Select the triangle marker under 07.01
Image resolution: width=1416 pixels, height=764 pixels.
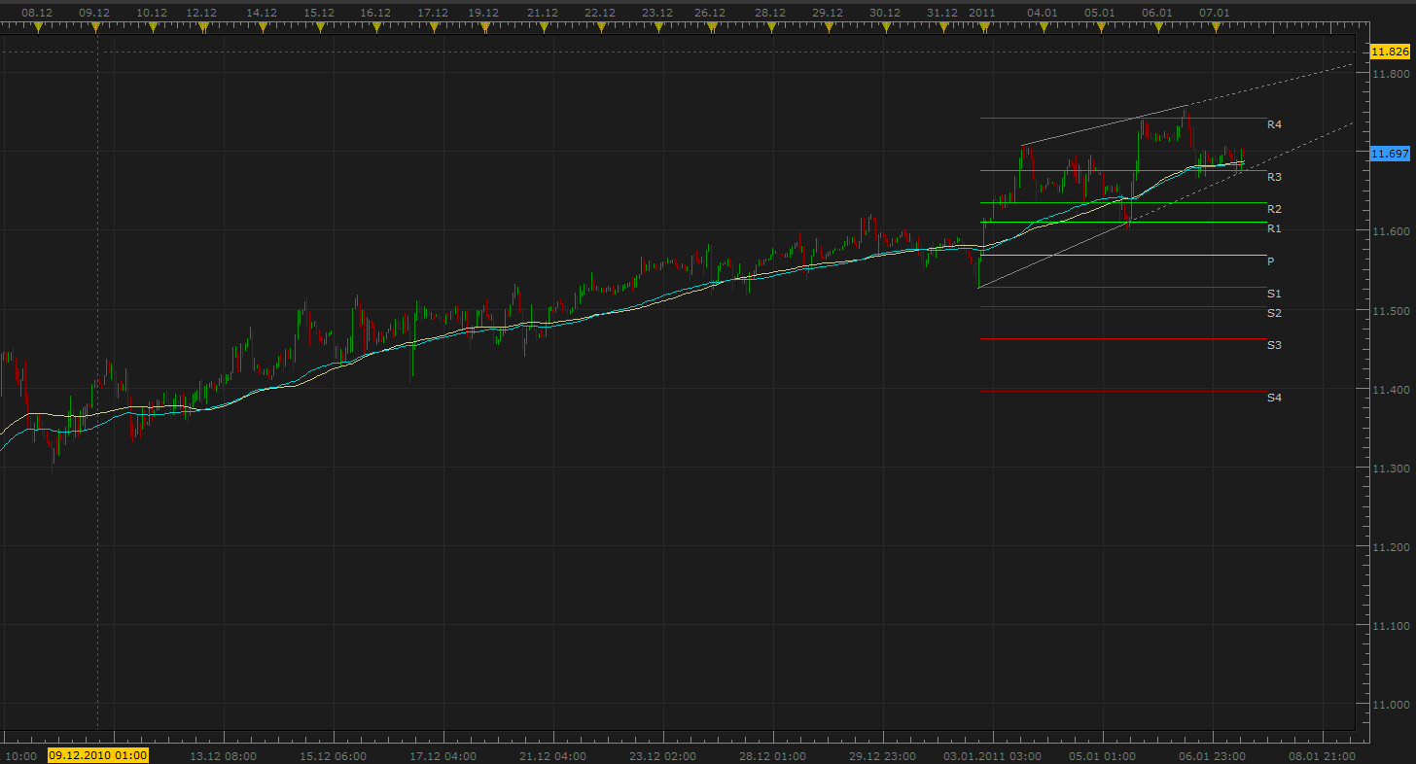click(x=1216, y=27)
